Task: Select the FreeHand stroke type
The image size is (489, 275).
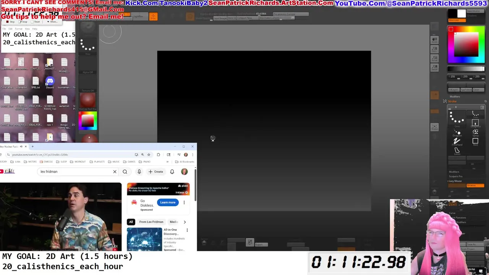Action: coord(457,142)
